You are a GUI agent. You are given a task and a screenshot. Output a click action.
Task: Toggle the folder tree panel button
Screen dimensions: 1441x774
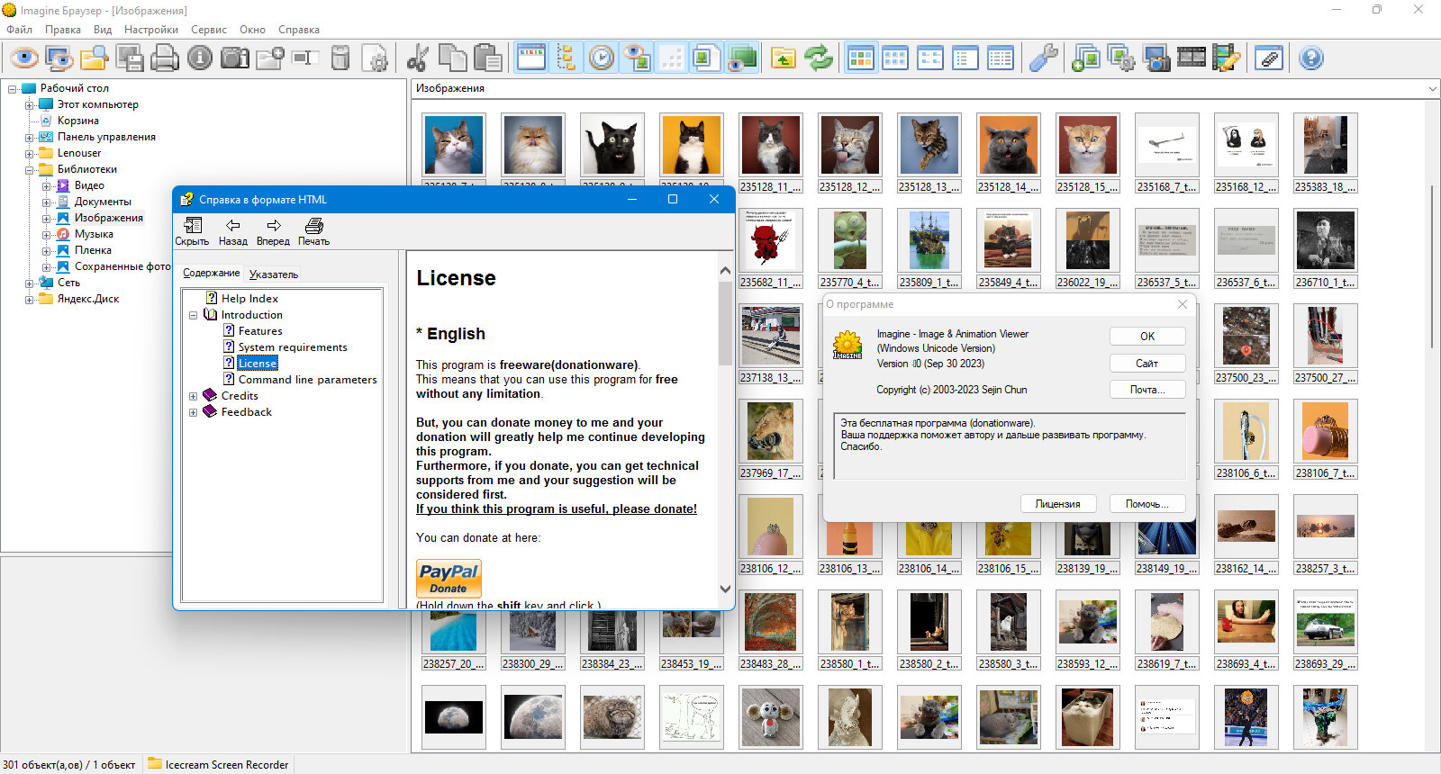(566, 58)
